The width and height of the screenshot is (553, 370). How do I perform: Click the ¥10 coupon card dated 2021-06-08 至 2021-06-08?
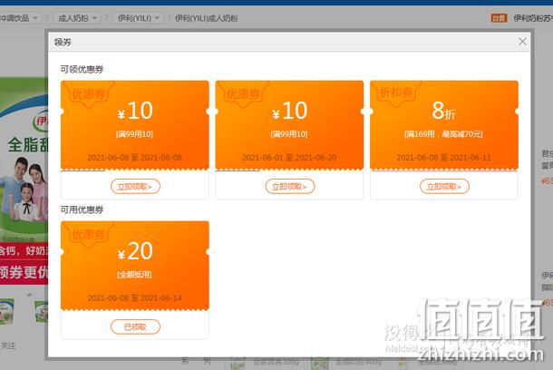(x=135, y=125)
